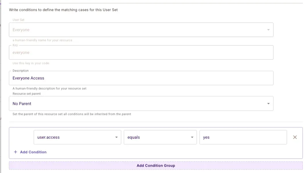This screenshot has height=173, width=308.
Task: Click the caret icon in the No Parent field
Action: [x=268, y=104]
